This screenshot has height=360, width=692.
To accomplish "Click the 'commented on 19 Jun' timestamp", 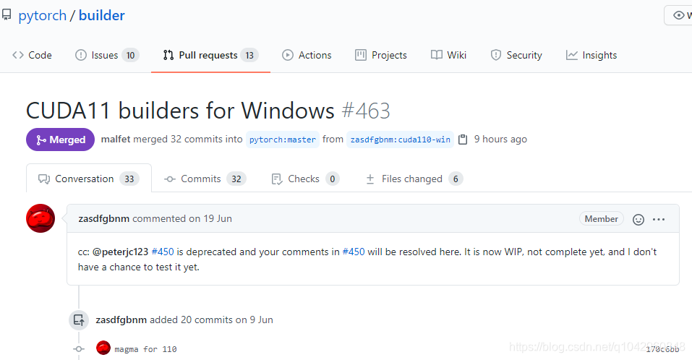I will click(182, 218).
